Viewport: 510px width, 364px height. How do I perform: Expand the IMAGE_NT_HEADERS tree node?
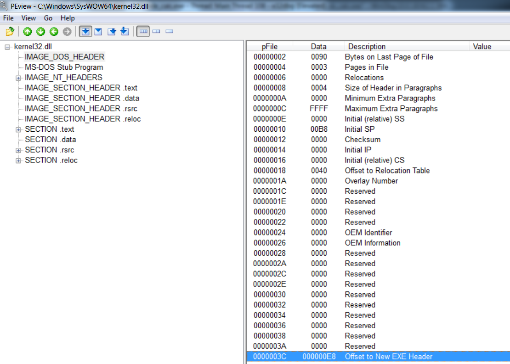coord(18,78)
